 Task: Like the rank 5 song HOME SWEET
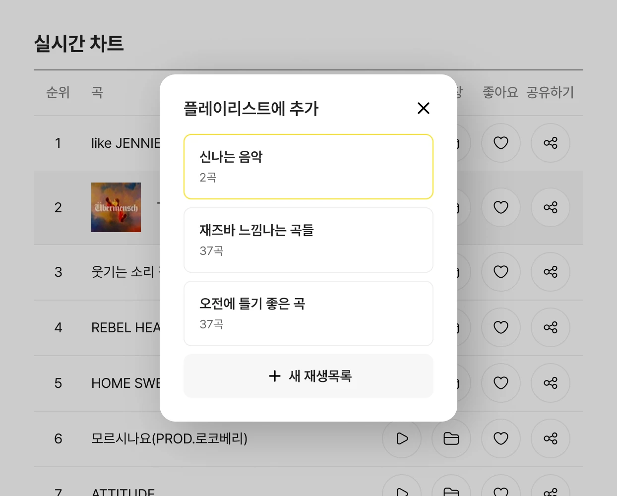(x=501, y=383)
